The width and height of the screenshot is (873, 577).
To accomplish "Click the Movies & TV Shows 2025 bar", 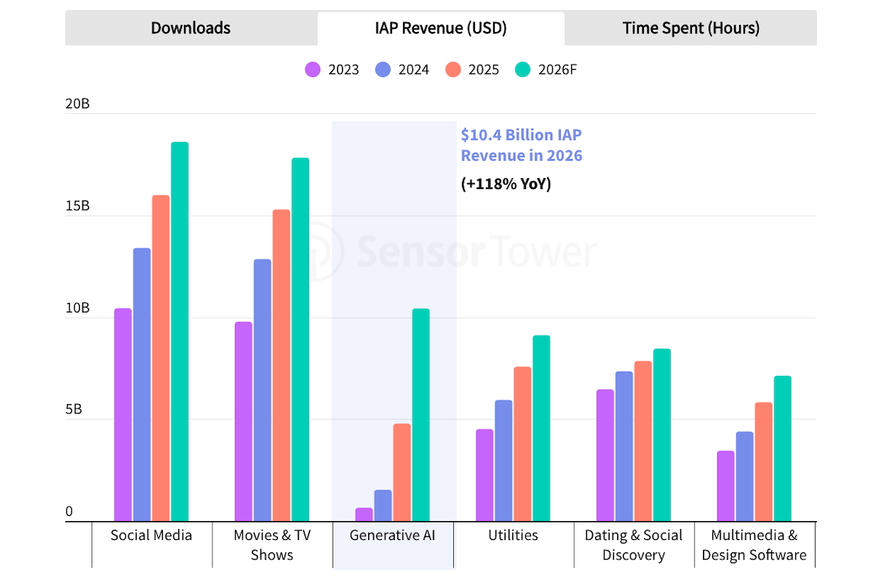I will 282,365.
